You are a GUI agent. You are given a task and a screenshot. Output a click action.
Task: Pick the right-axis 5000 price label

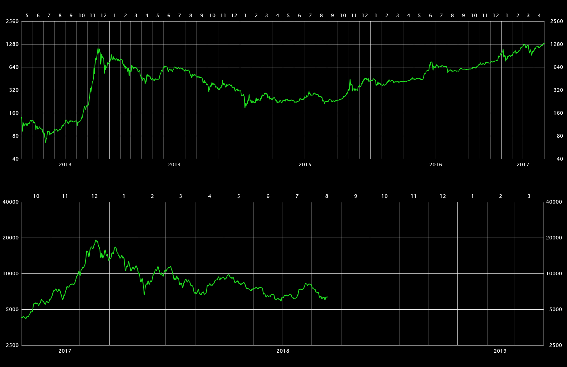tap(556, 310)
